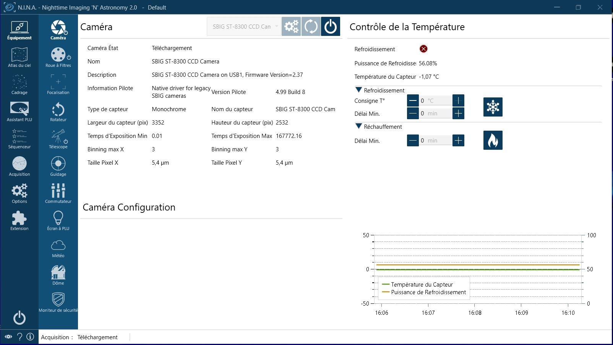Open the Atlas du ciel section
This screenshot has height=345, width=613.
click(x=19, y=58)
